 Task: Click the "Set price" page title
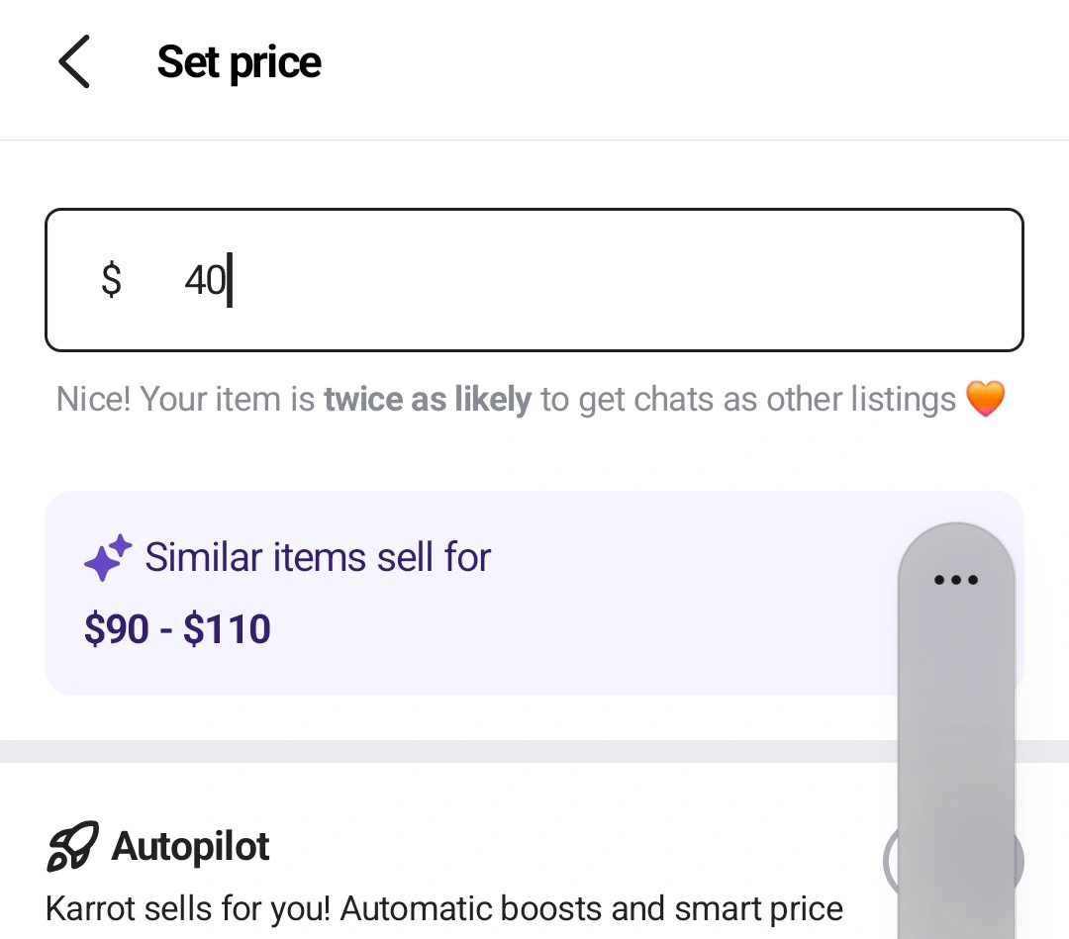[x=239, y=61]
